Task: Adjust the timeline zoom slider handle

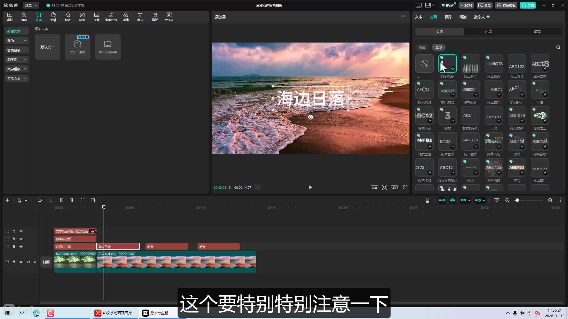Action: (517, 200)
